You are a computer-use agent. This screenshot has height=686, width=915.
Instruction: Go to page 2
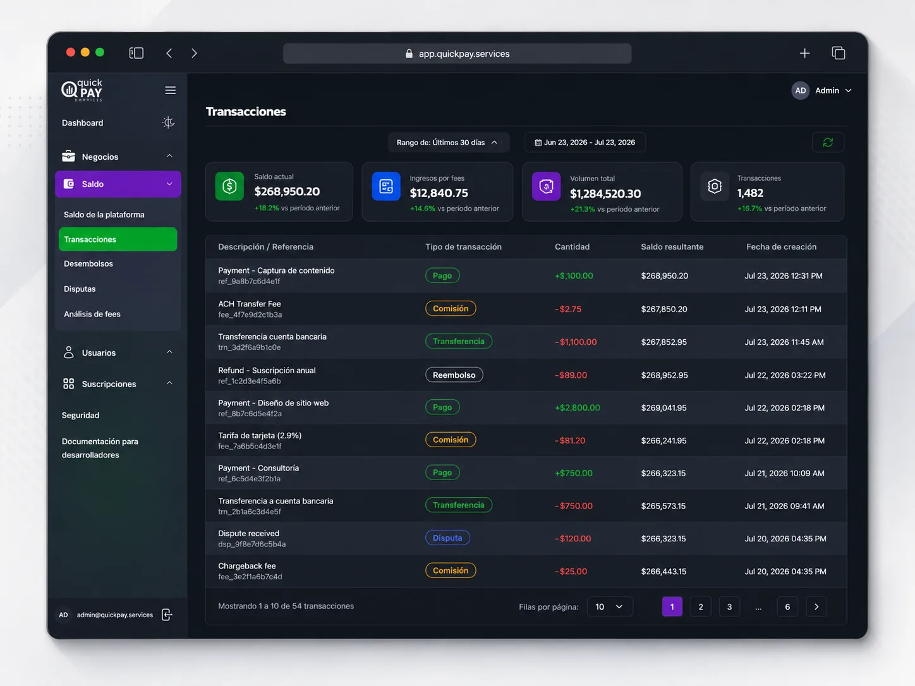point(701,606)
